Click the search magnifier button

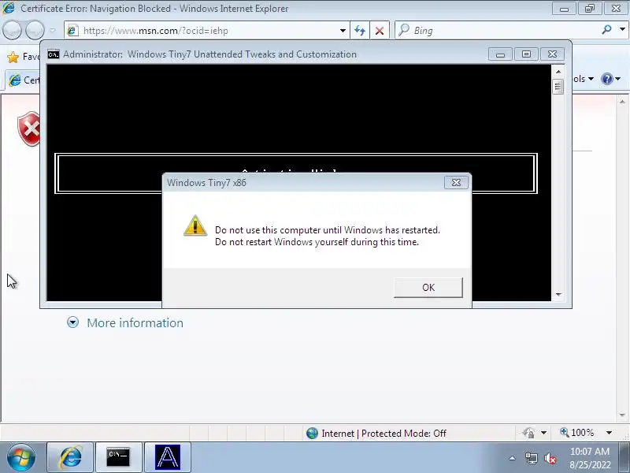607,30
